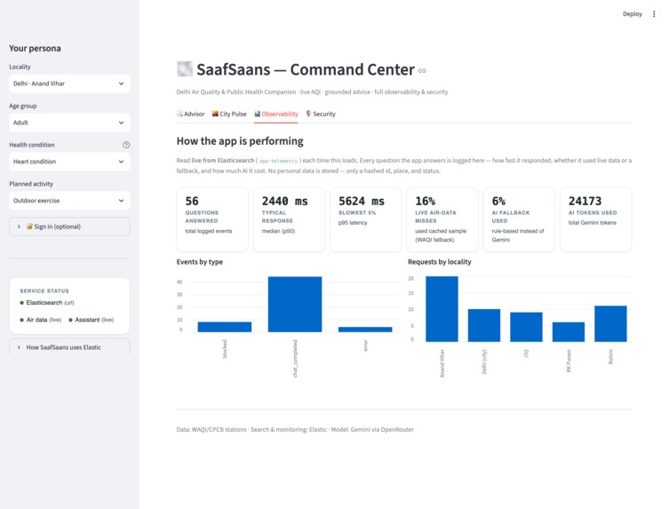
Task: Click the Elasticsearch (url) status text
Action: coord(51,303)
